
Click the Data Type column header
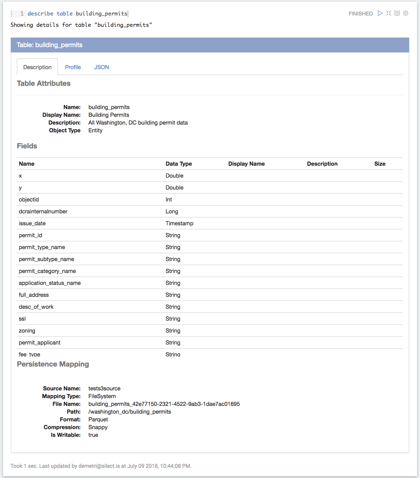tap(179, 164)
